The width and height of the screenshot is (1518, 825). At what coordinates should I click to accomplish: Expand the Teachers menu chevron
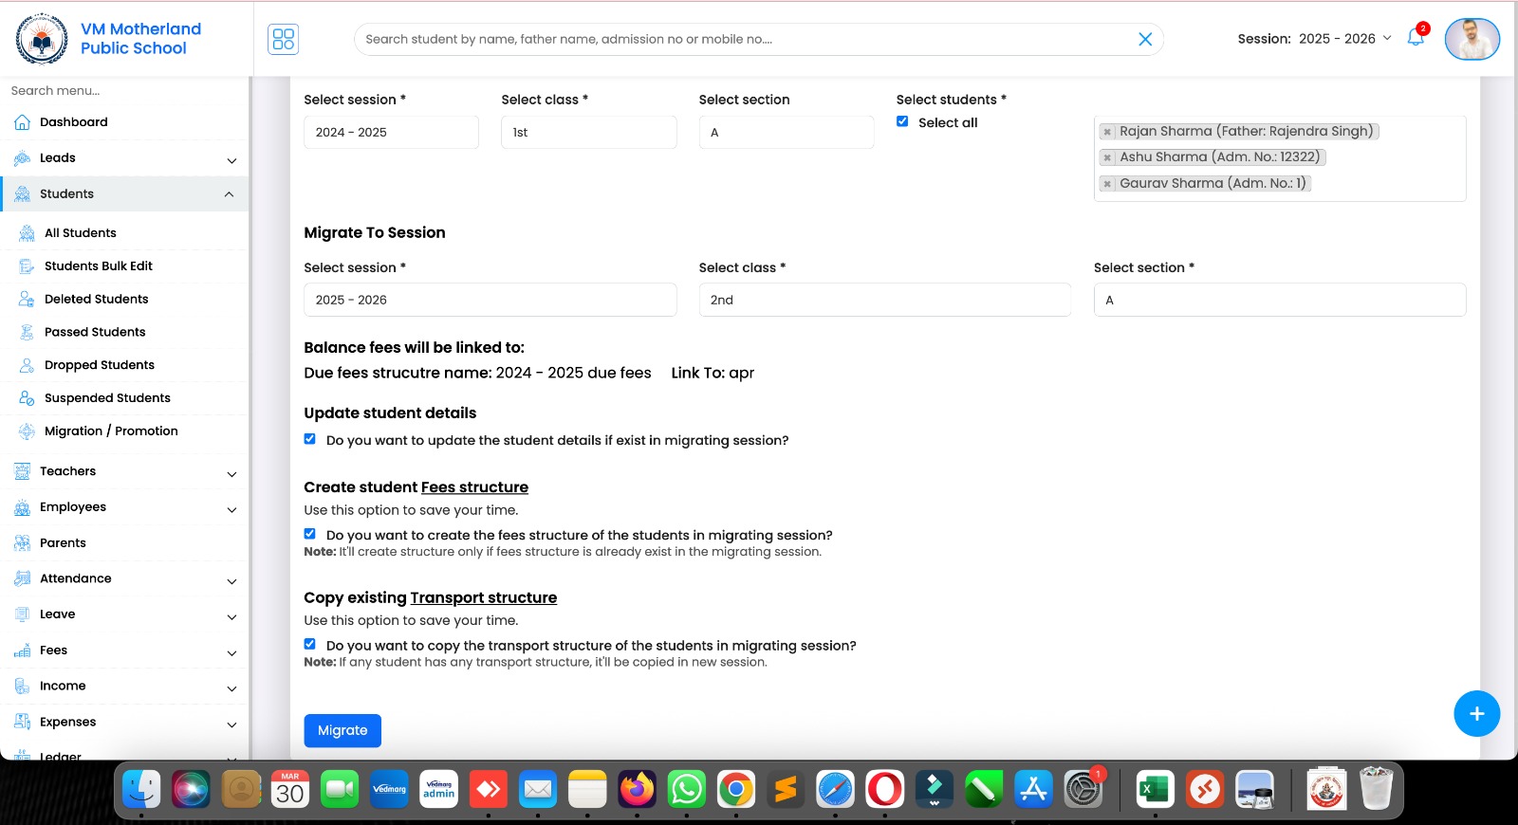pyautogui.click(x=231, y=473)
